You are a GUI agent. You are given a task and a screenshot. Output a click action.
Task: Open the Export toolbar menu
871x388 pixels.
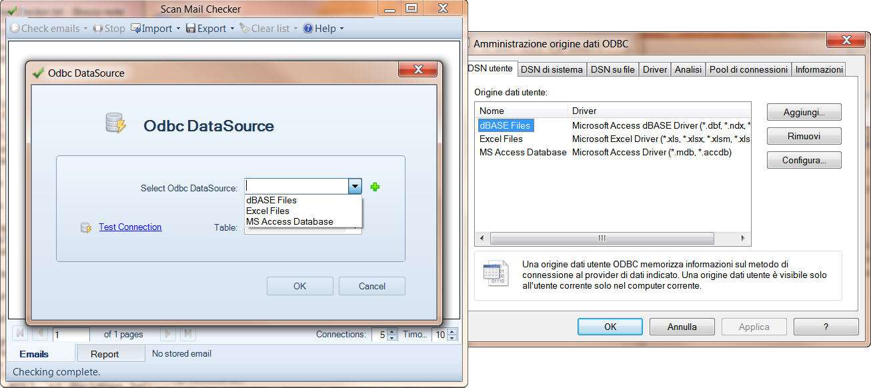coord(210,29)
